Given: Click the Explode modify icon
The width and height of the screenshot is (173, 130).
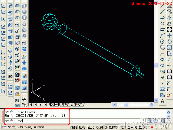Looking at the screenshot, I should 169,95.
